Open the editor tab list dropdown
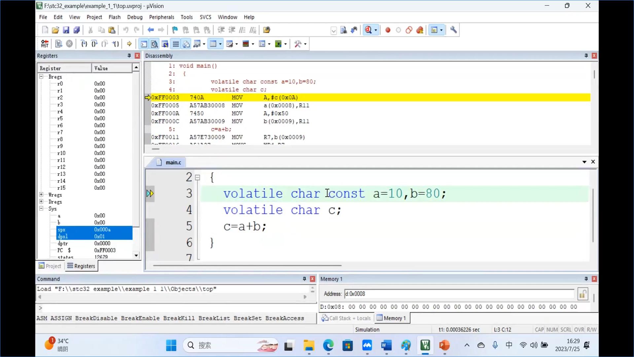 coord(584,162)
